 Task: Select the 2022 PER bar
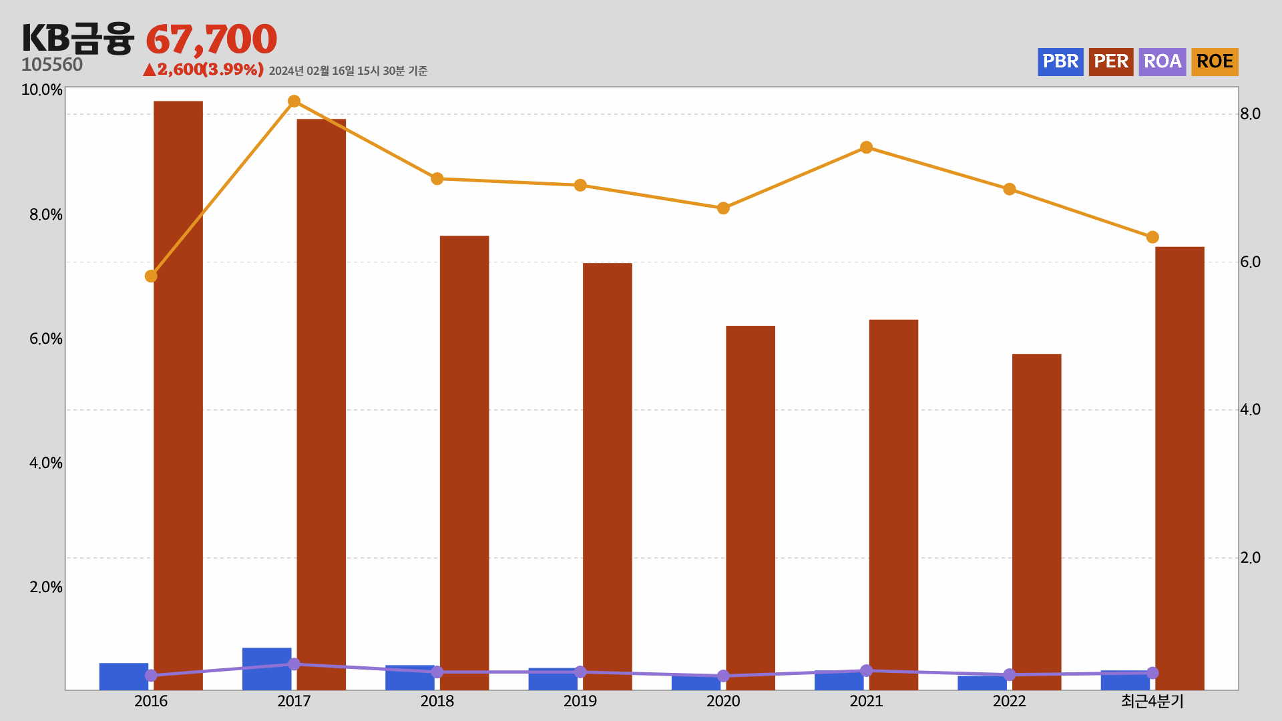(x=1037, y=522)
